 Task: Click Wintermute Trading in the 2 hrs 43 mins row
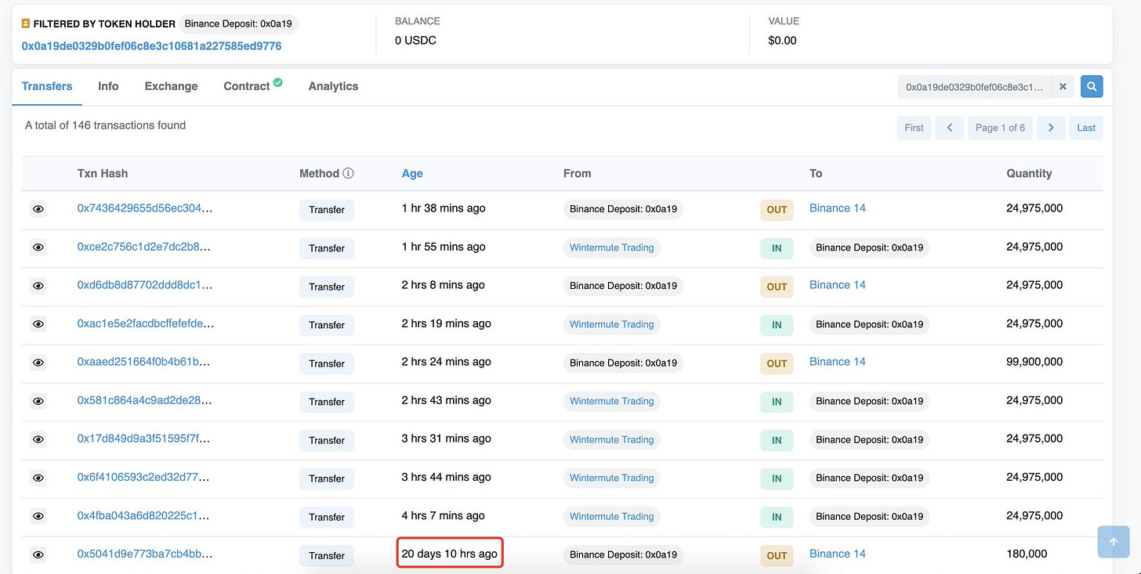(611, 401)
